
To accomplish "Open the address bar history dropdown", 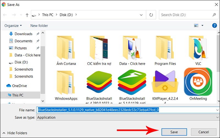I will [141, 15].
